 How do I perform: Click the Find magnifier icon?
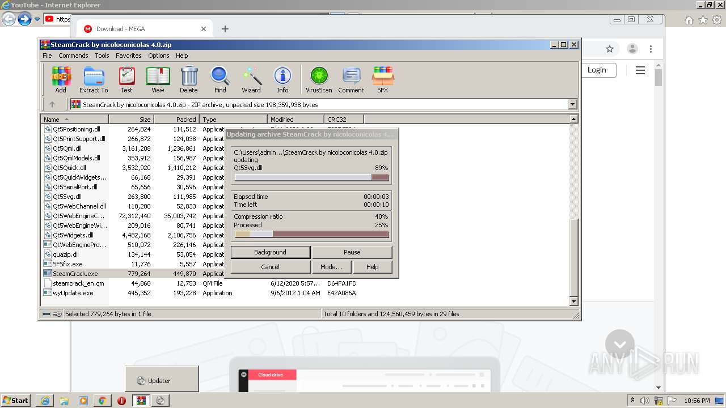point(220,79)
